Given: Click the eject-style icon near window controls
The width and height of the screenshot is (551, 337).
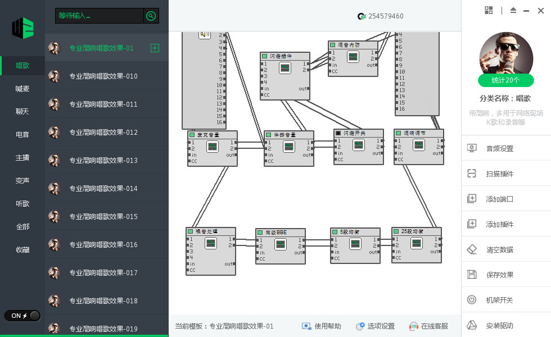Looking at the screenshot, I should tap(513, 10).
